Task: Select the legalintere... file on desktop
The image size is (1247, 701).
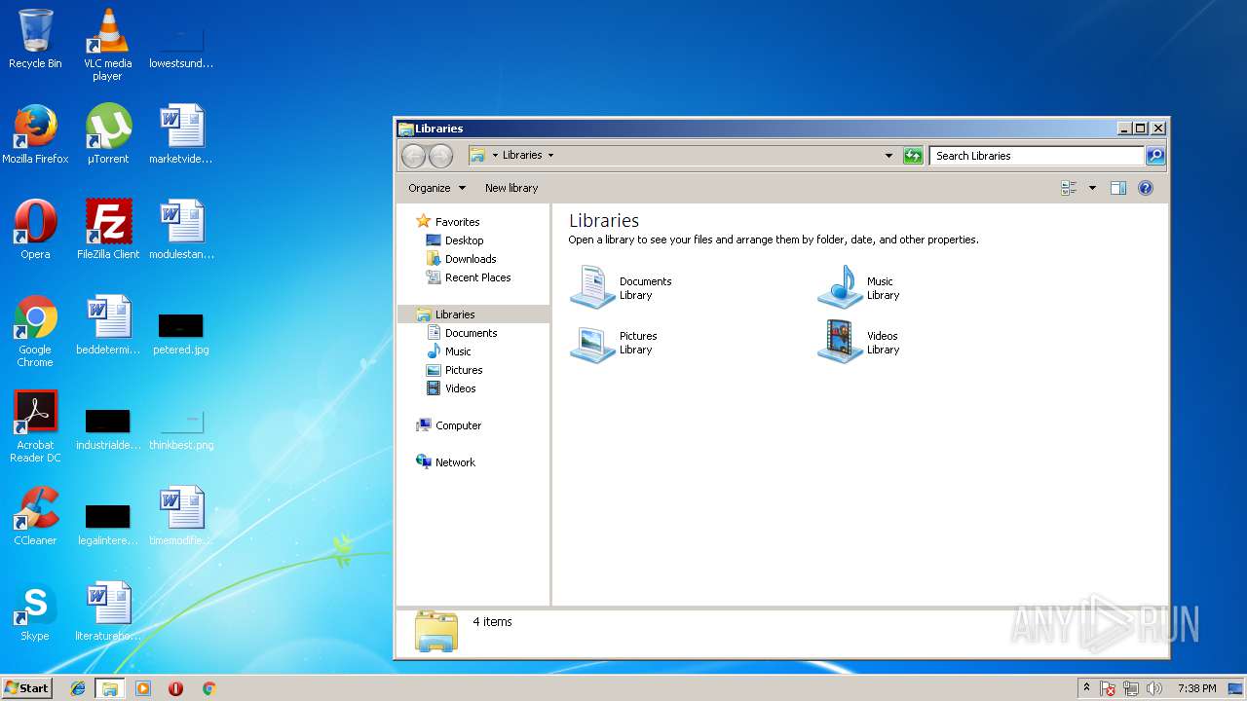Action: (x=108, y=524)
